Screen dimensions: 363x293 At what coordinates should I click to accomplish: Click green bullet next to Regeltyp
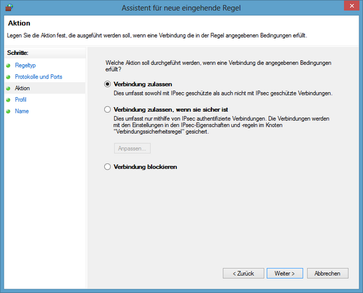coord(8,65)
